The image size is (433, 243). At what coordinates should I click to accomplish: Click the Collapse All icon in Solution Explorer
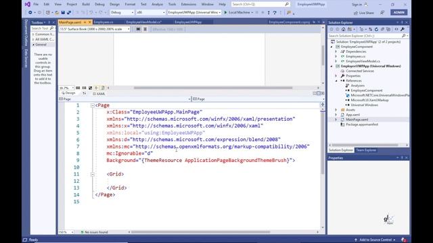[382, 29]
